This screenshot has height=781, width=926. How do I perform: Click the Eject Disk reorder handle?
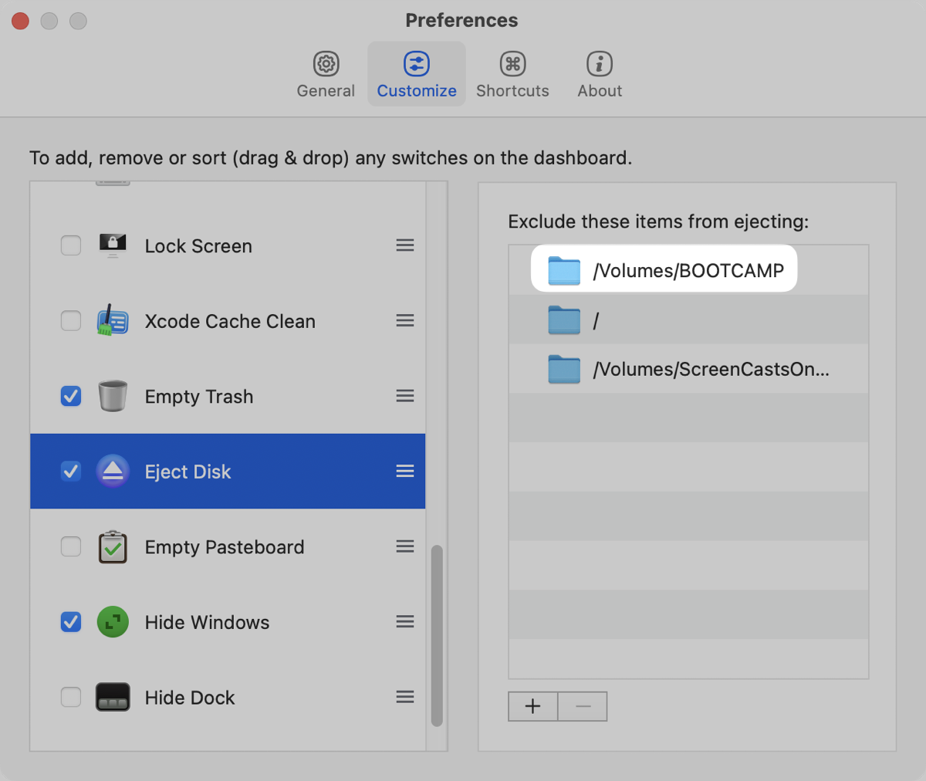[405, 471]
